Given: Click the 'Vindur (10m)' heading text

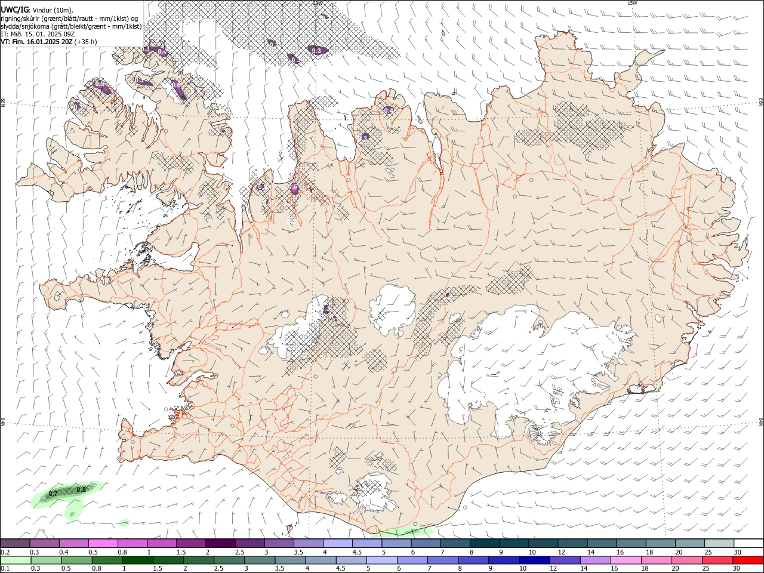Looking at the screenshot, I should (x=52, y=10).
